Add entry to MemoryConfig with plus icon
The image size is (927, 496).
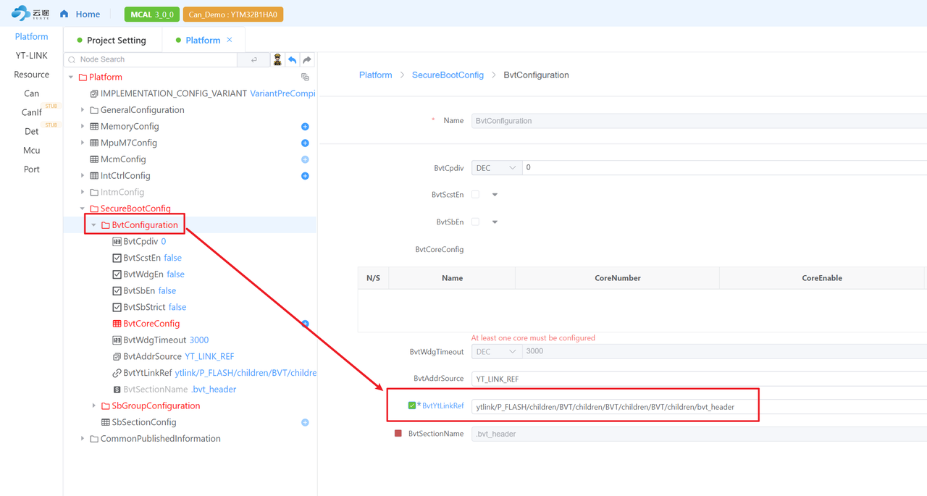[x=305, y=127]
